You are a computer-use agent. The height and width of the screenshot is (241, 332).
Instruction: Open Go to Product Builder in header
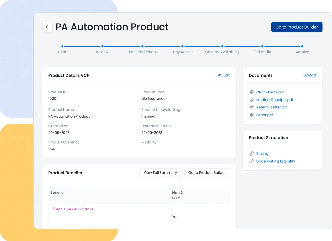(297, 27)
